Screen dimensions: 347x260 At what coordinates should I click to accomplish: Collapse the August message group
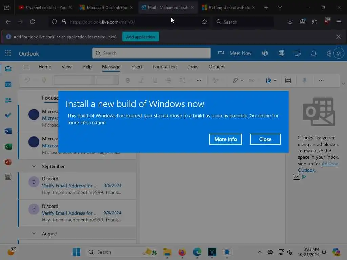point(34,234)
